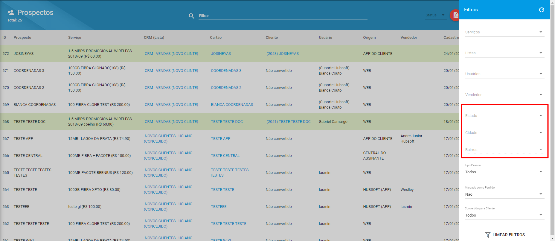Screen dimensions: 555x241
Task: Click the search magnifier icon
Action: [191, 16]
